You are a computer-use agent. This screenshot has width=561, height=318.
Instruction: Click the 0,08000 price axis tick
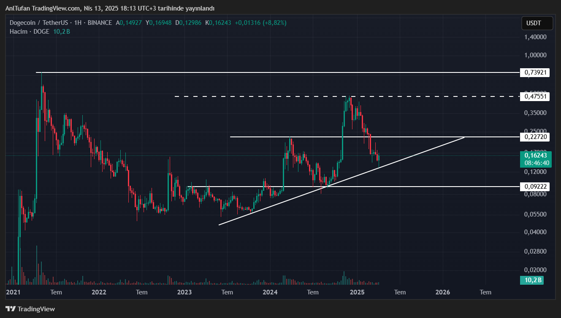pos(536,194)
